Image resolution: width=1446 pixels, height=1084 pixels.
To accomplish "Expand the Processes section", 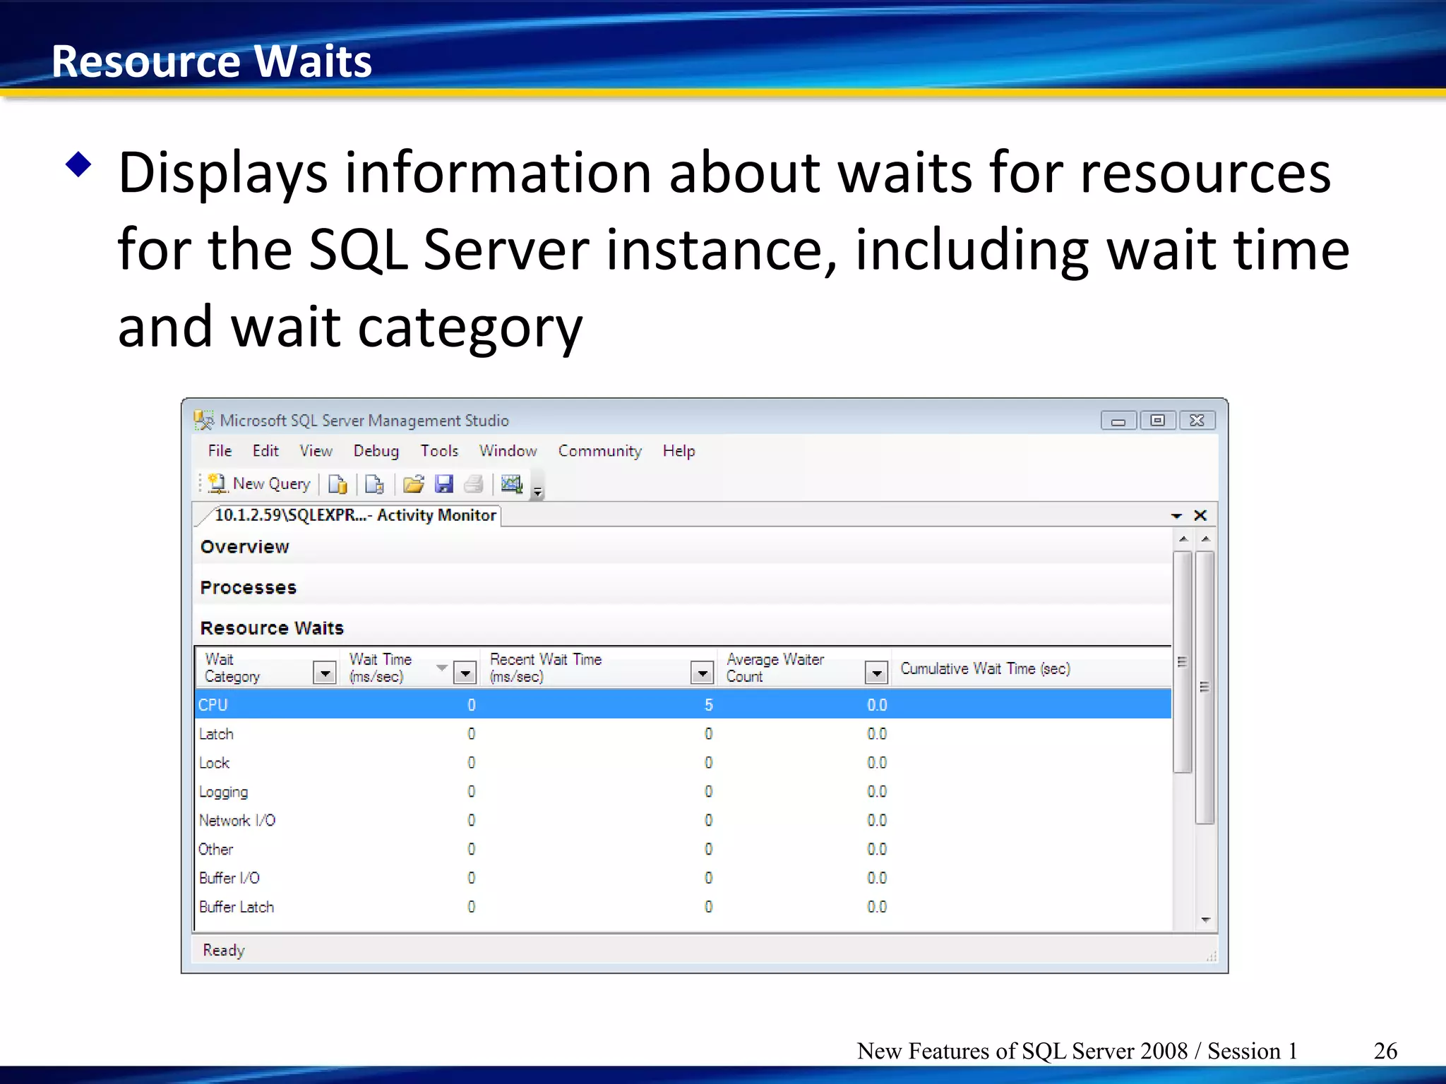I will 248,587.
